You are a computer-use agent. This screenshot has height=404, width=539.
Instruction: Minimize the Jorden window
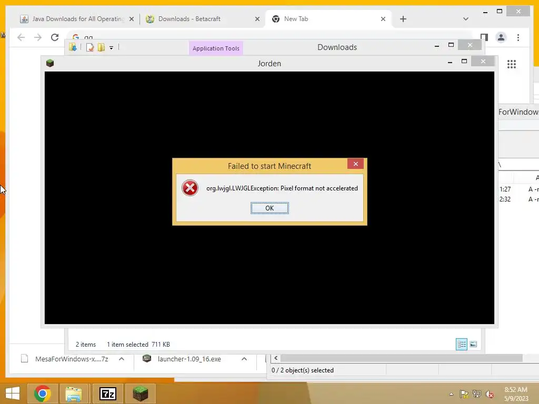450,62
